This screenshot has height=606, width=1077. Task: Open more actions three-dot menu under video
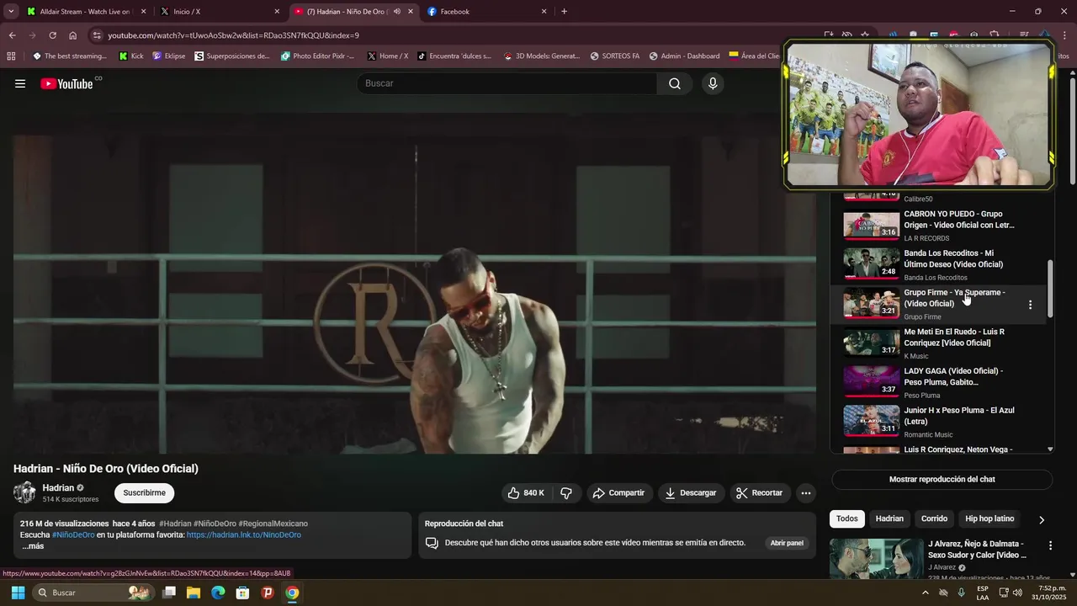(x=806, y=493)
